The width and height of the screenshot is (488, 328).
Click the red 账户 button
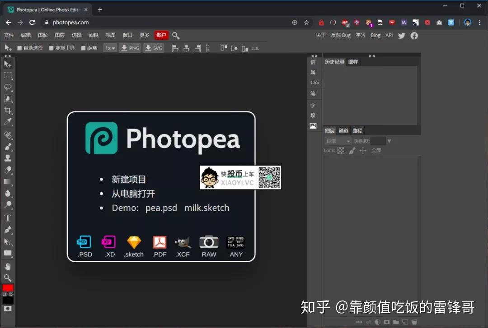click(x=161, y=35)
